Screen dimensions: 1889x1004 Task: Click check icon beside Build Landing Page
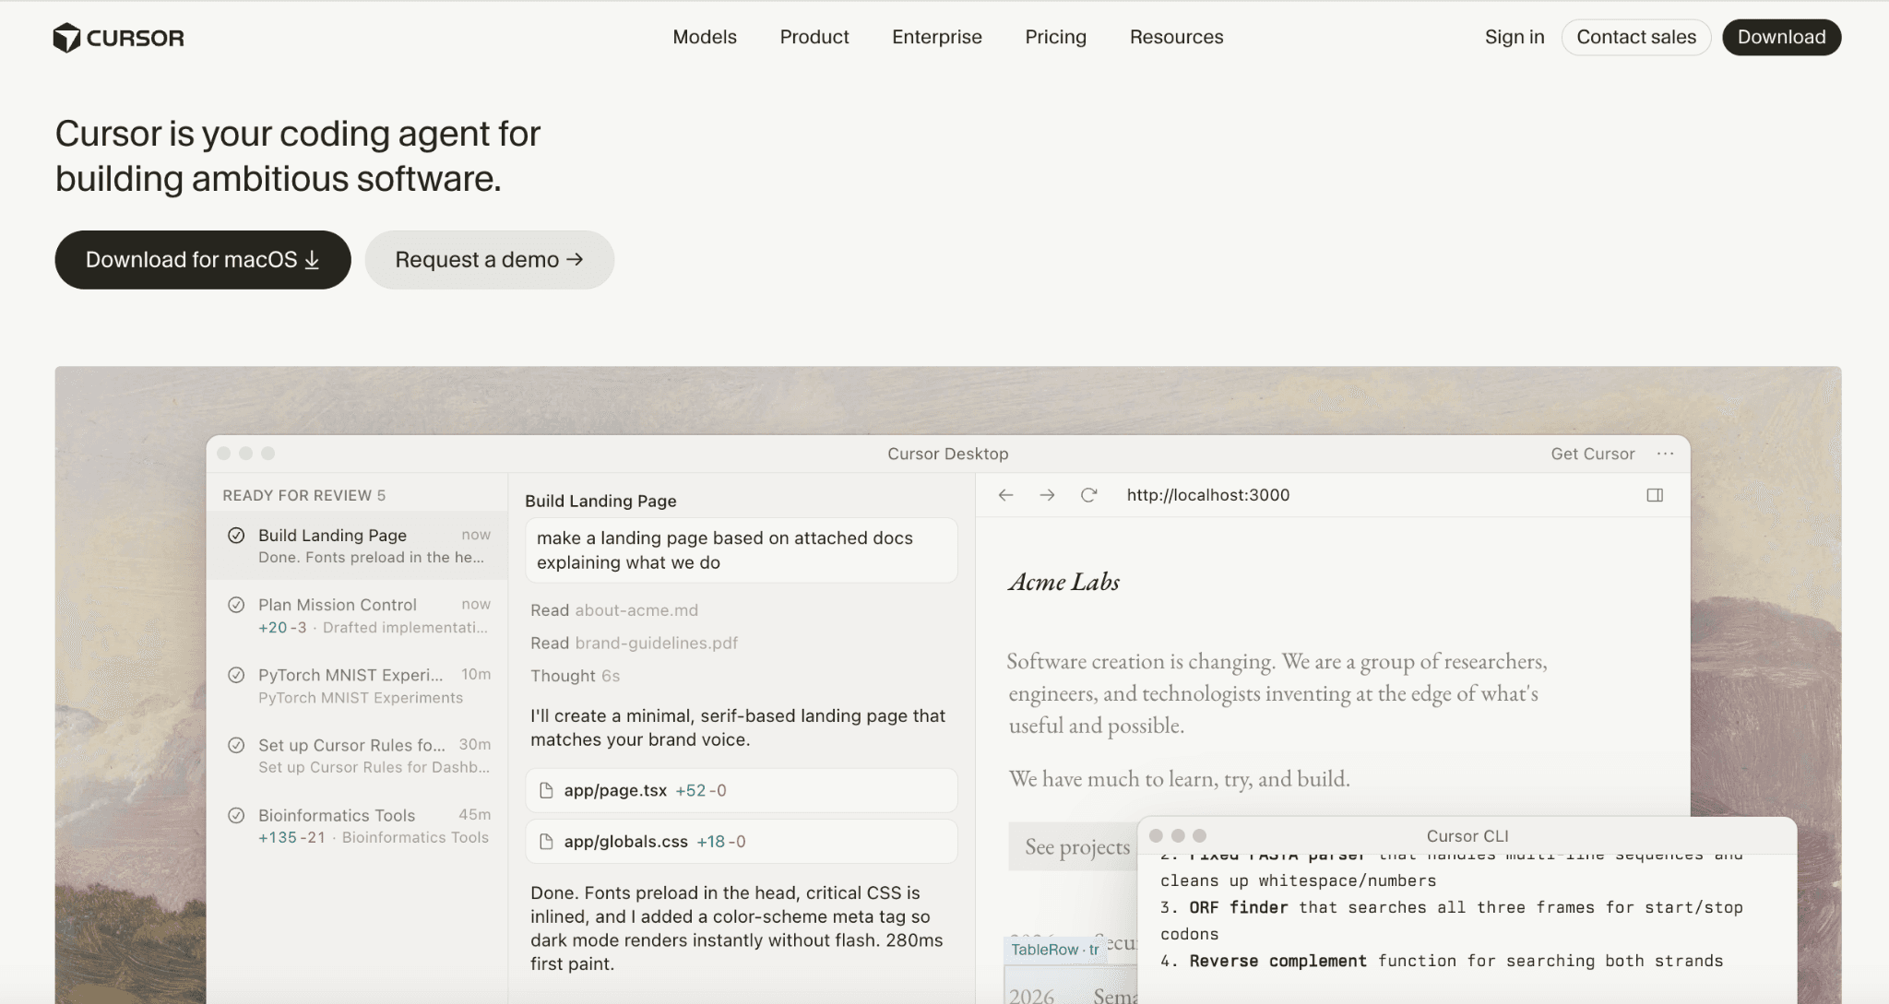236,536
